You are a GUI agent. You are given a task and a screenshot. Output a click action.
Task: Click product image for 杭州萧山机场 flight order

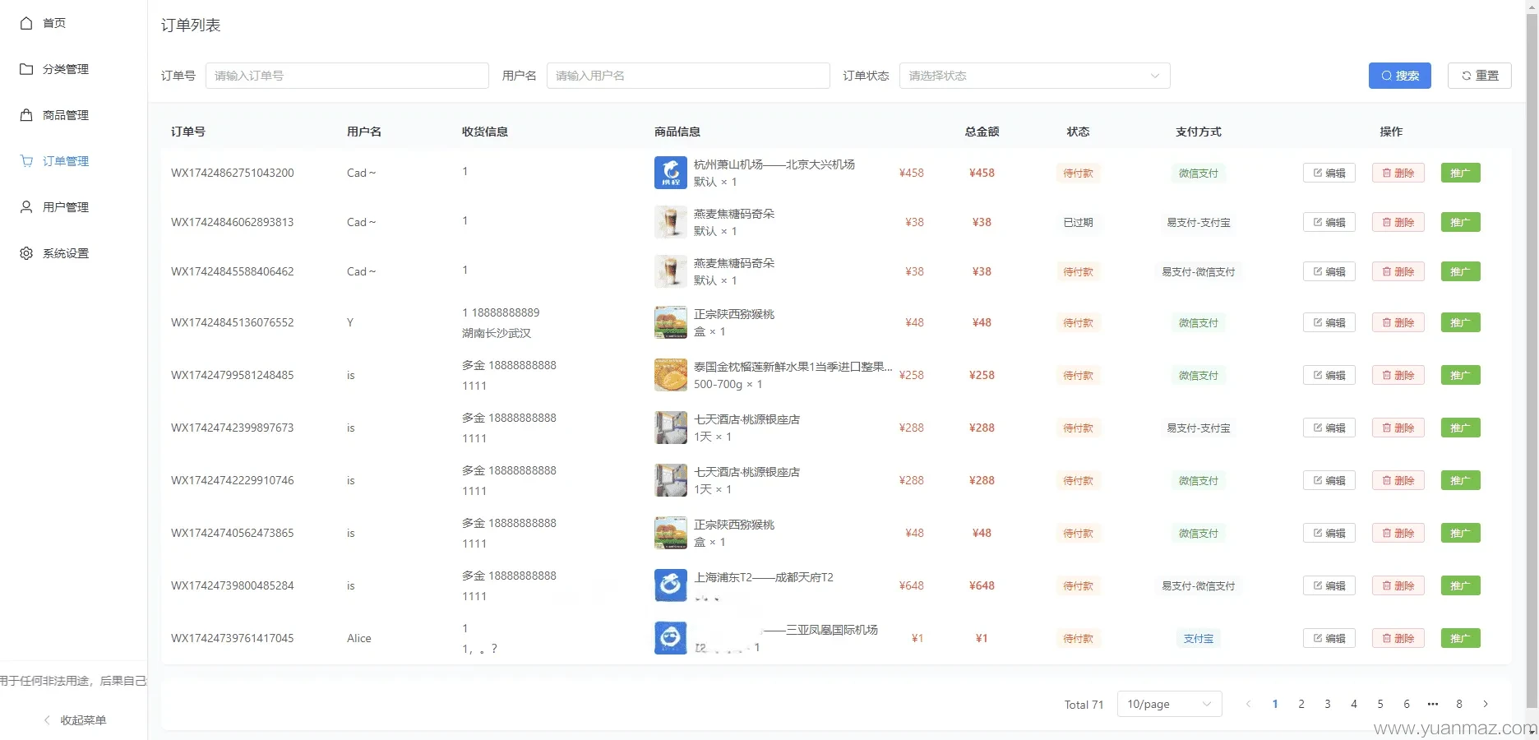pyautogui.click(x=671, y=173)
